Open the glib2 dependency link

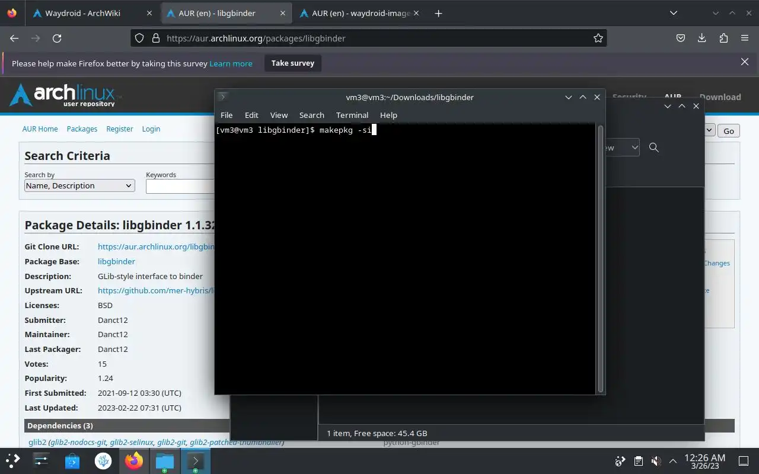click(37, 442)
